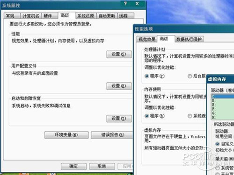Open the 视觉效果 tab in Performance Options

[146, 39]
